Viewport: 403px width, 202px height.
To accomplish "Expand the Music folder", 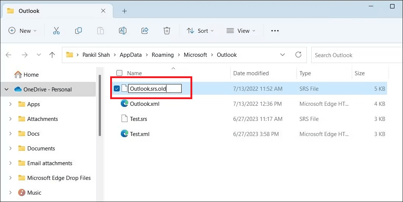I will (x=10, y=192).
